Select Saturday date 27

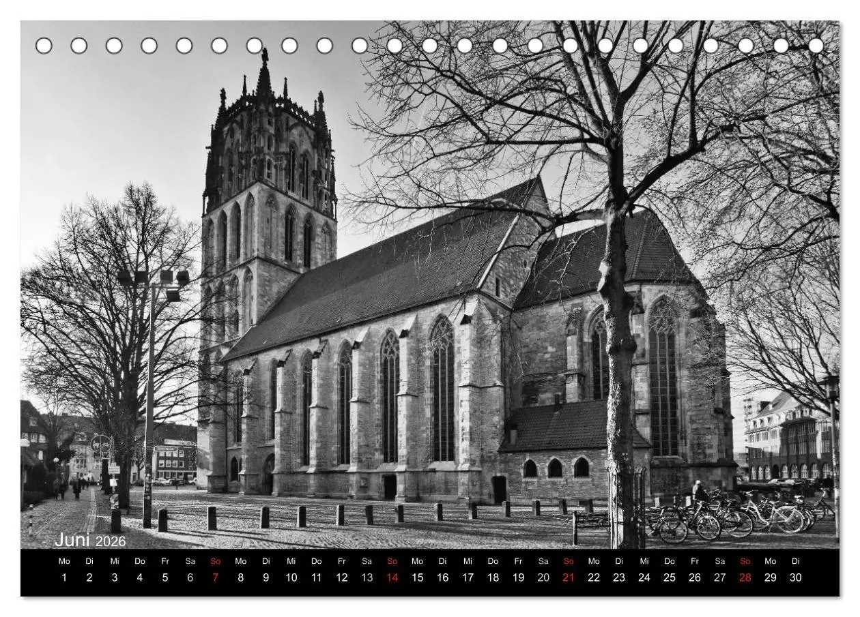720,577
